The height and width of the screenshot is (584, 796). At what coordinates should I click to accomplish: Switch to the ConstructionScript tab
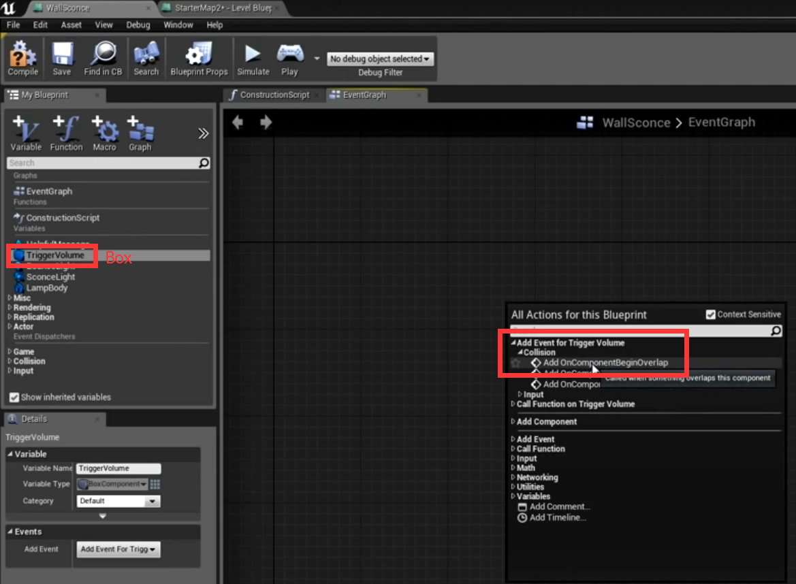click(x=274, y=95)
